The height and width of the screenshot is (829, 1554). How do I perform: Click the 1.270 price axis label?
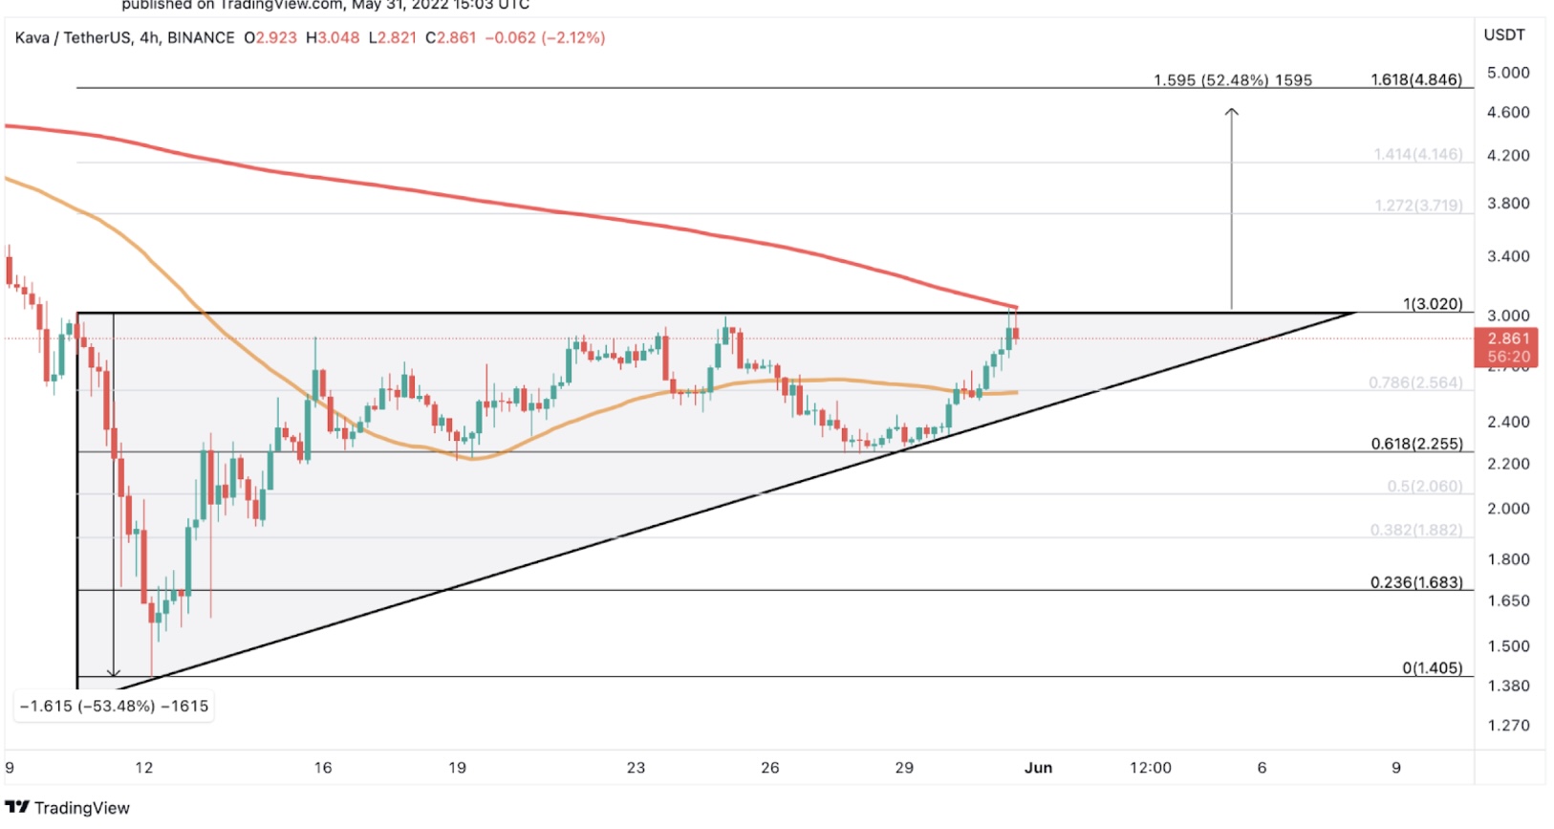(x=1509, y=726)
